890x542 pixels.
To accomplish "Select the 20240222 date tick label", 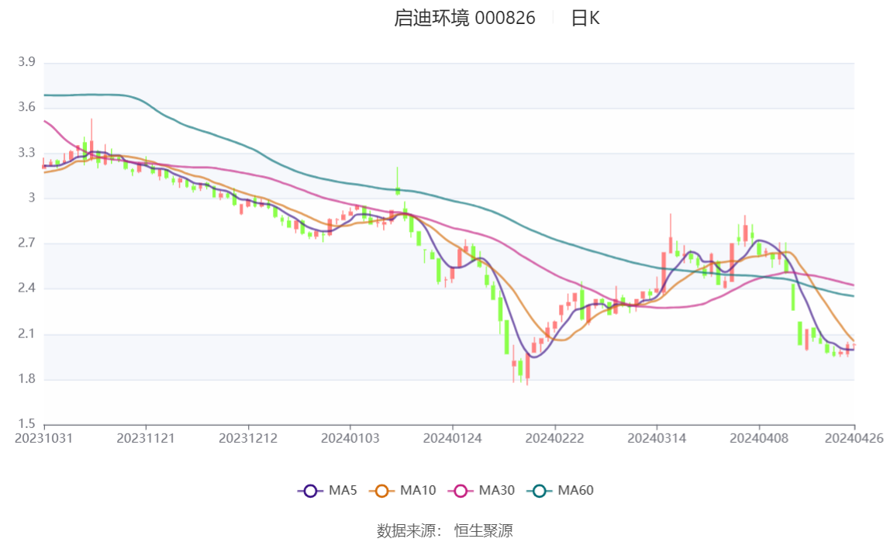I will click(x=554, y=439).
